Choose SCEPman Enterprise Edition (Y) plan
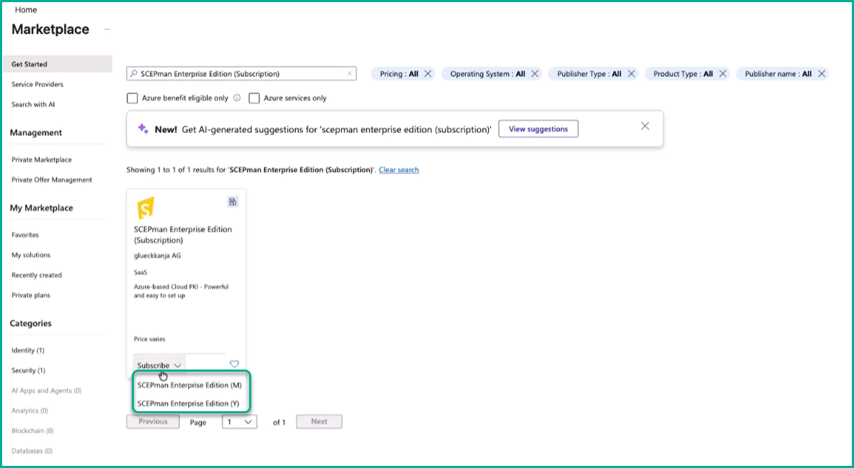 click(x=189, y=403)
